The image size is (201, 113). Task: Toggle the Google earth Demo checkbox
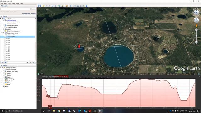4,25
